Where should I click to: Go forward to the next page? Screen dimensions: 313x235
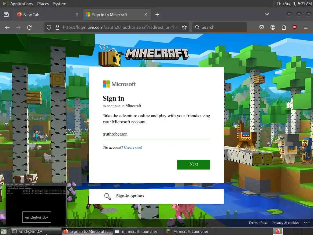(x=18, y=27)
